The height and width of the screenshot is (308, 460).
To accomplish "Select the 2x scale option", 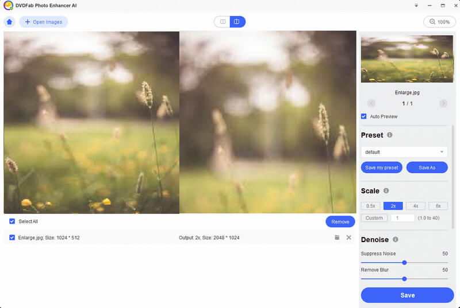I will (393, 206).
